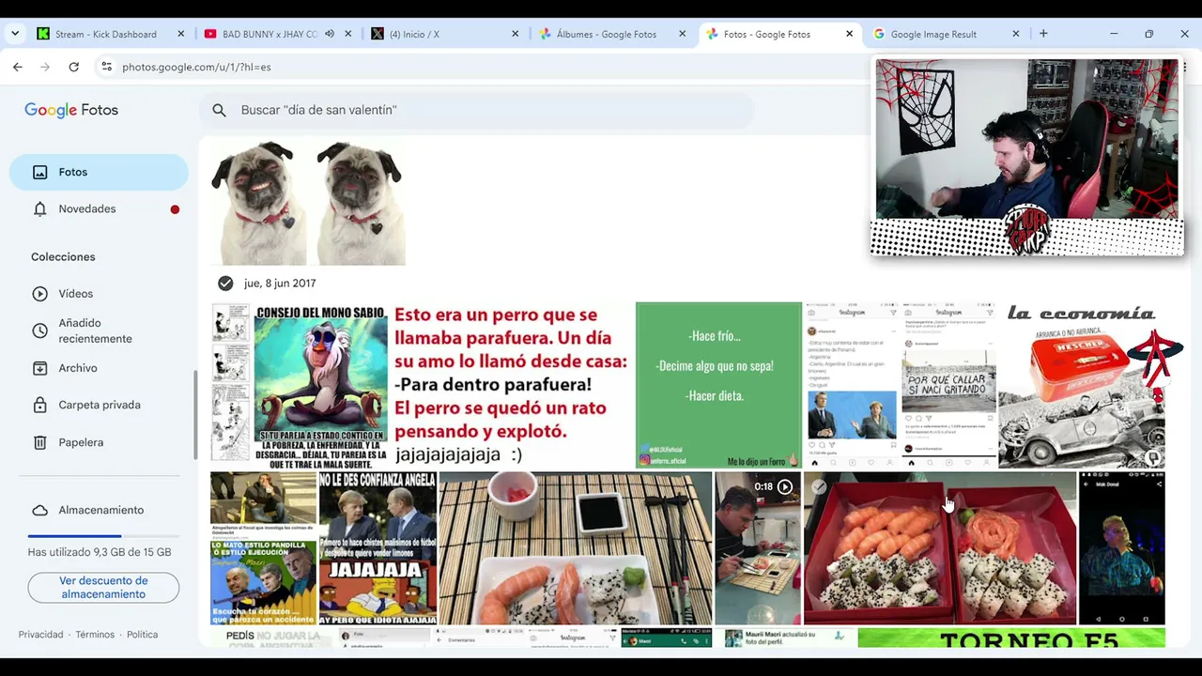The image size is (1202, 676).
Task: Reload the current page
Action: point(73,67)
